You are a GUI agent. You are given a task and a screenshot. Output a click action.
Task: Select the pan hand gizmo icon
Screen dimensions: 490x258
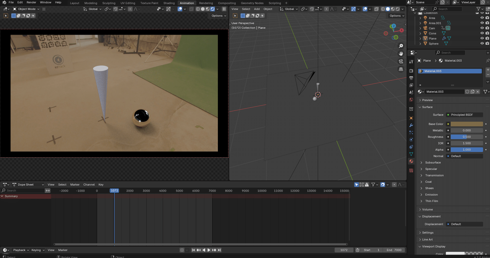[401, 54]
